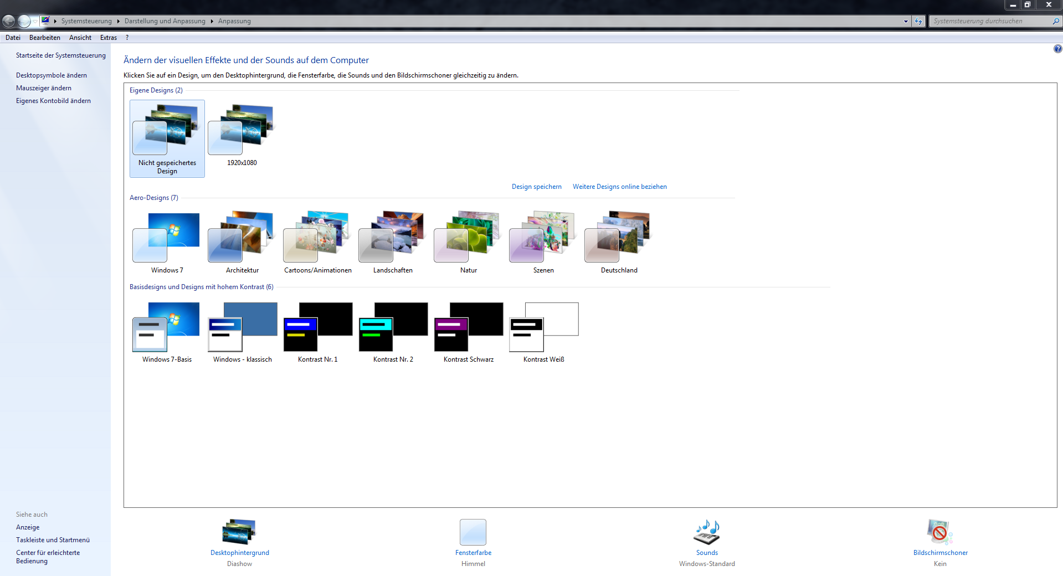The width and height of the screenshot is (1063, 576).
Task: Open Center für erleichterte Bedienung
Action: (48, 557)
